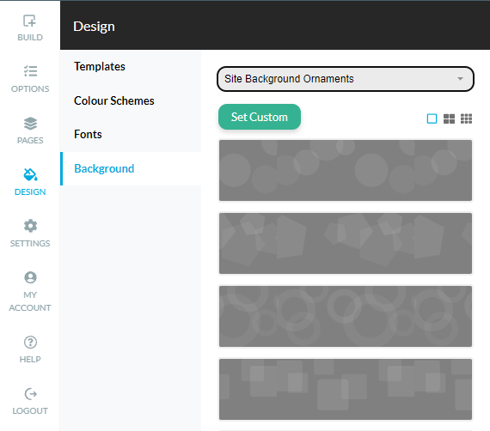490x431 pixels.
Task: Choose the pentagon ornament background thumbnail
Action: point(346,244)
